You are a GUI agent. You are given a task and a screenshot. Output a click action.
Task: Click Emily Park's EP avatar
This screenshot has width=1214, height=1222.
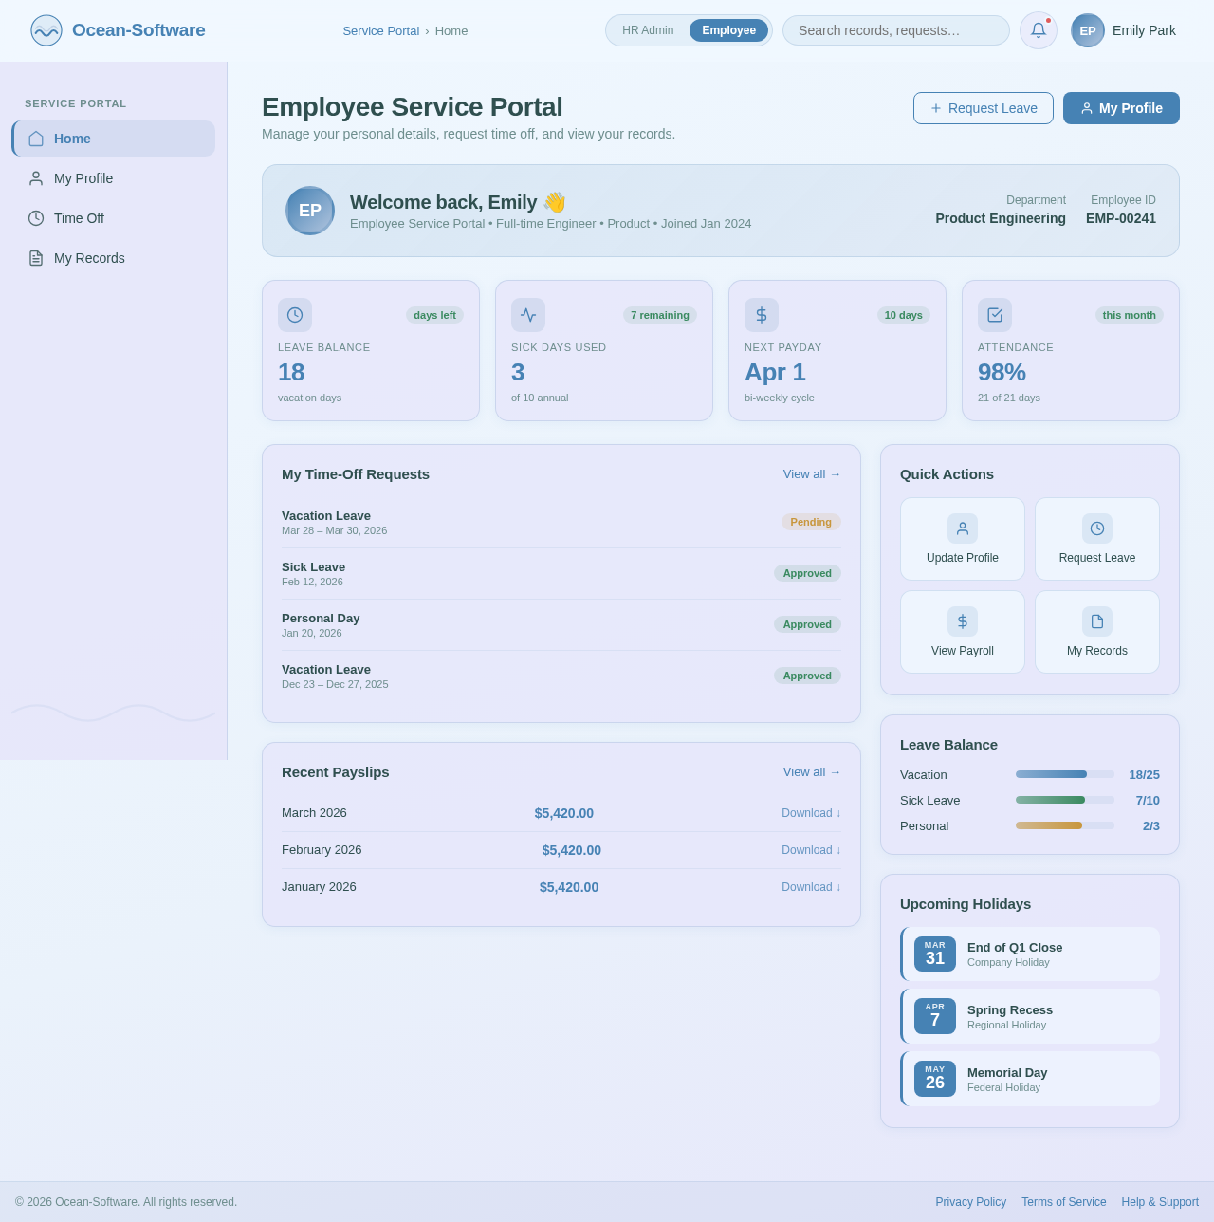1085,30
